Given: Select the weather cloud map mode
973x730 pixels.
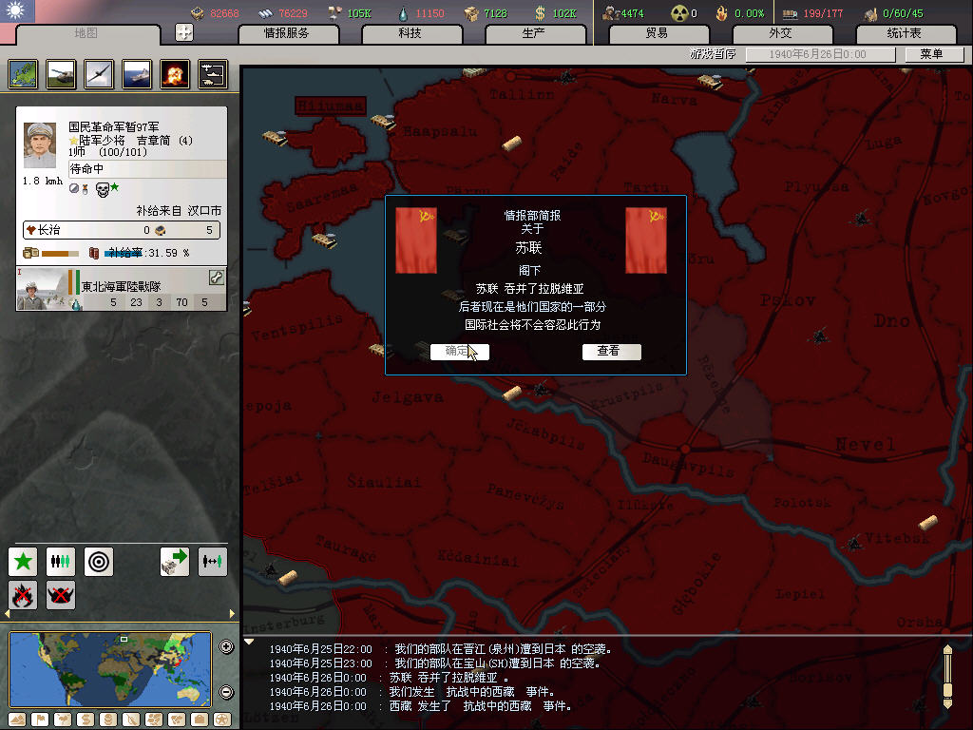Looking at the screenshot, I should 63,720.
